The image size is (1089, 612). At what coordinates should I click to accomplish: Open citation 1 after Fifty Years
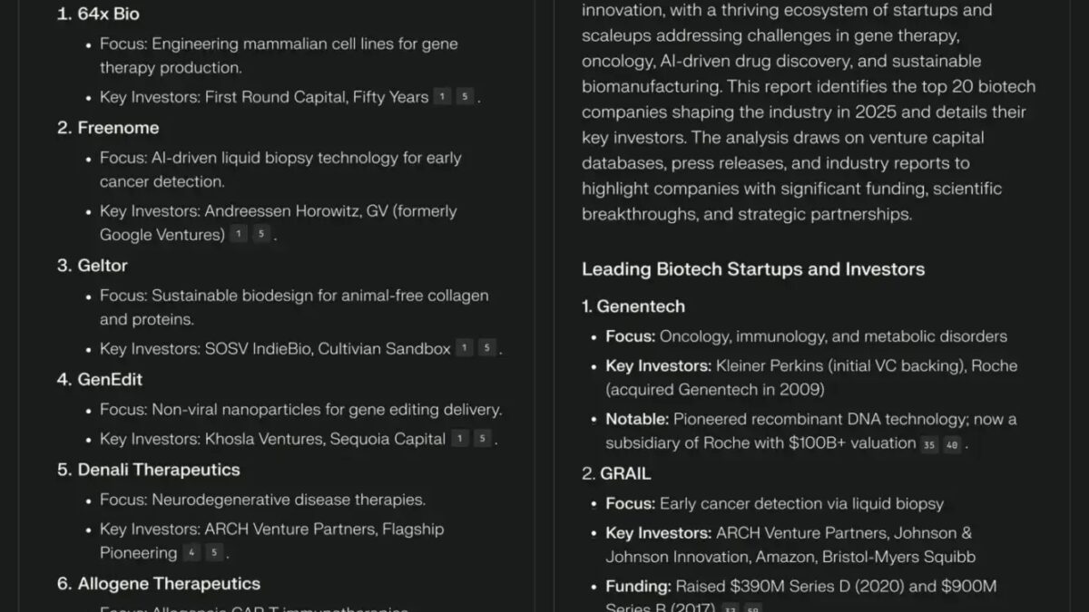point(442,97)
